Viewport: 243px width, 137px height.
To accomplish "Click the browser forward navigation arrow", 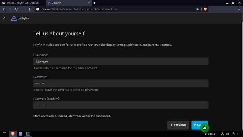I will click(10, 9).
